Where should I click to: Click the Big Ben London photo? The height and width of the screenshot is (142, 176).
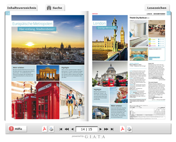pos(110,38)
